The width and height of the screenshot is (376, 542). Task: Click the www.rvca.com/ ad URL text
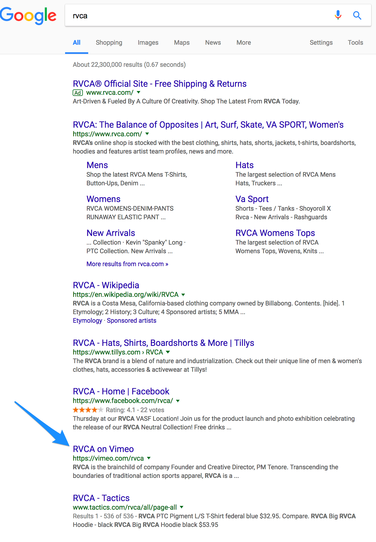coord(110,93)
